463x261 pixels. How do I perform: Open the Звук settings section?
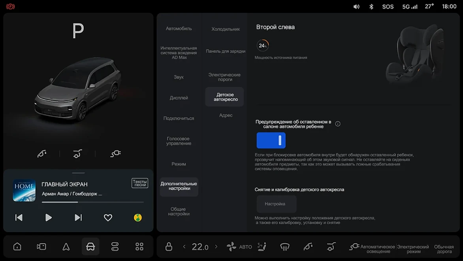point(179,77)
